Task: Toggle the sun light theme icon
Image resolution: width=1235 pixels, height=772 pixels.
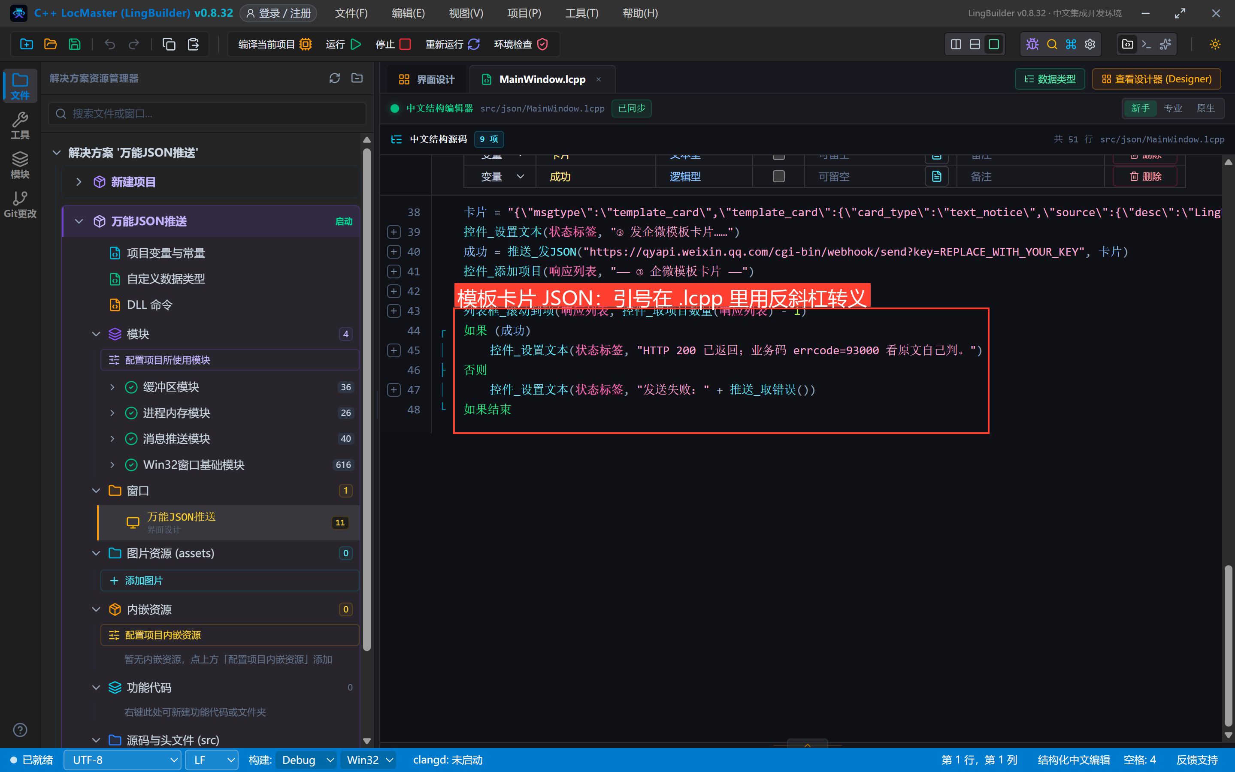Action: click(x=1215, y=45)
